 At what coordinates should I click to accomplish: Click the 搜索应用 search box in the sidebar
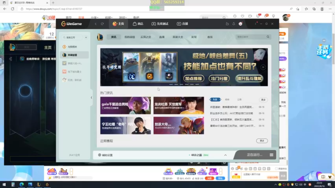coord(72,37)
